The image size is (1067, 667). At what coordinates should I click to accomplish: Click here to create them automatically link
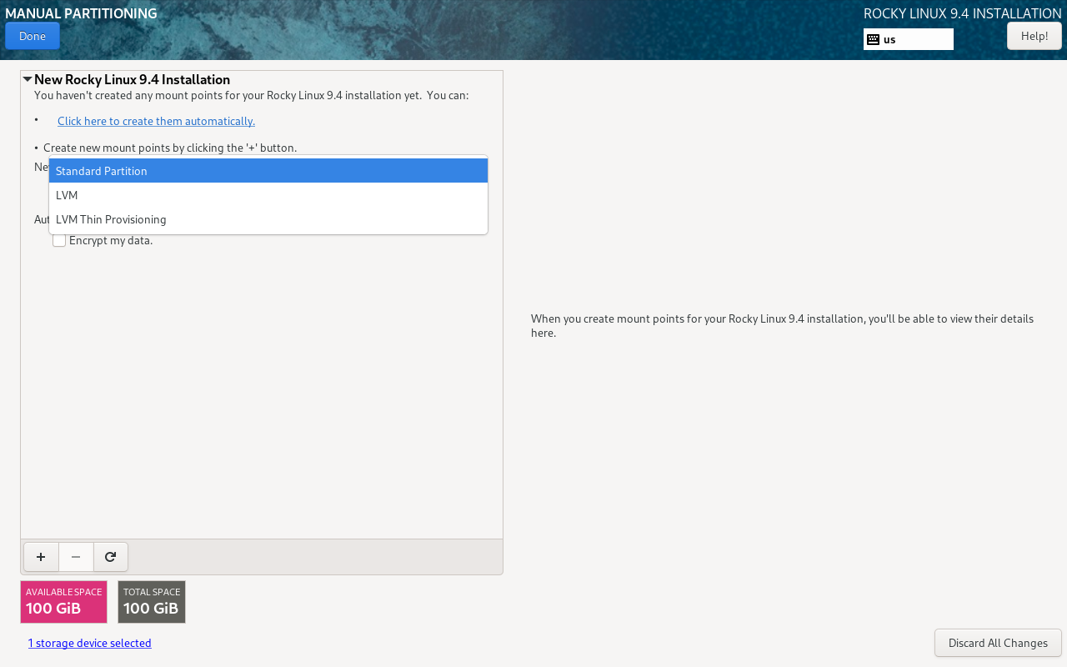(x=156, y=121)
